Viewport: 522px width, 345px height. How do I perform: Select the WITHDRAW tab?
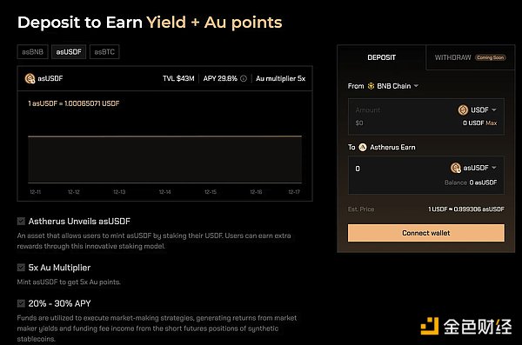pos(470,57)
